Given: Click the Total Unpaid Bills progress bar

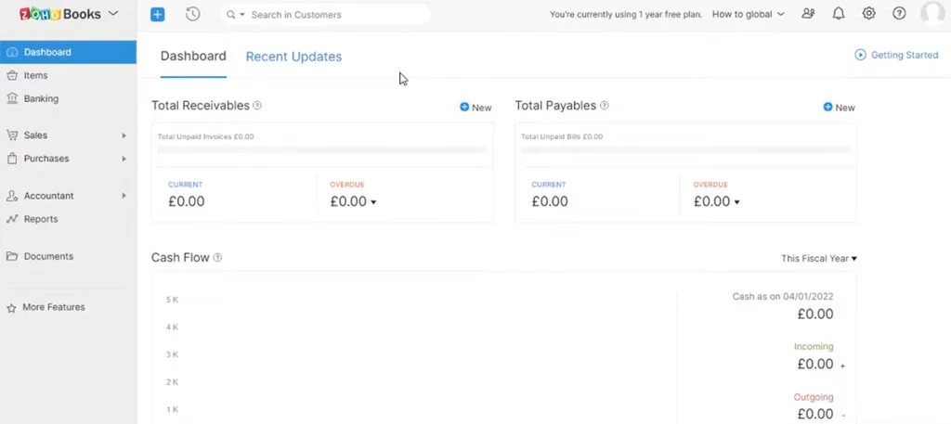Looking at the screenshot, I should coord(685,149).
